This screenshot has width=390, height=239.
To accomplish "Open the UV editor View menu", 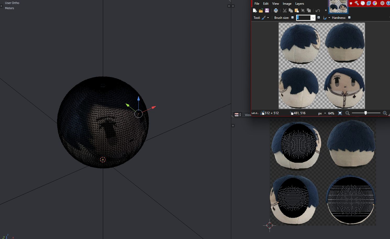I will click(248, 115).
